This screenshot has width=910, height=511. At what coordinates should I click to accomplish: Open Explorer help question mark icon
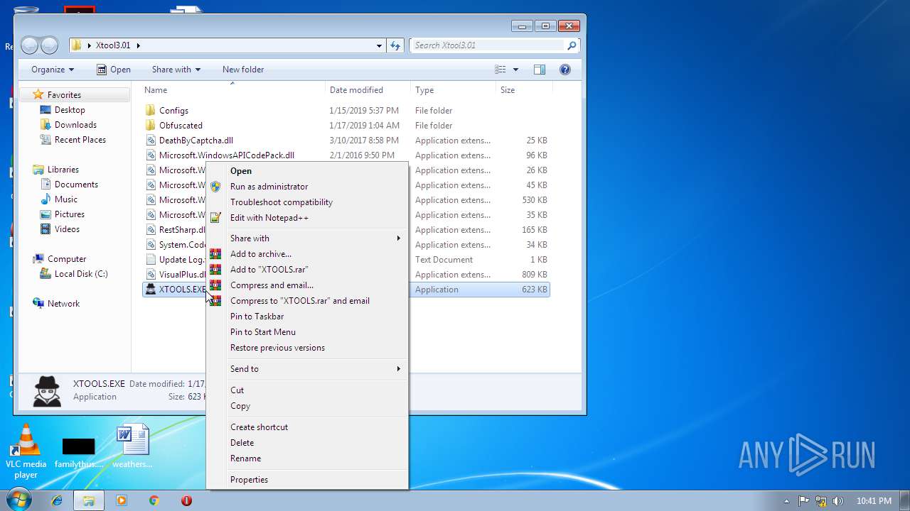(x=565, y=70)
